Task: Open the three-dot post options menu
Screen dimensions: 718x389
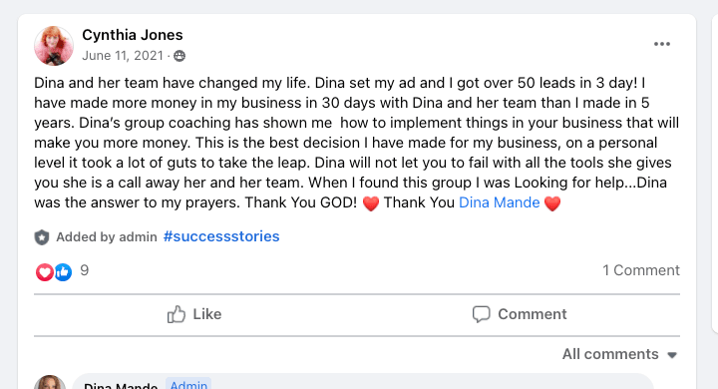Action: [x=662, y=44]
